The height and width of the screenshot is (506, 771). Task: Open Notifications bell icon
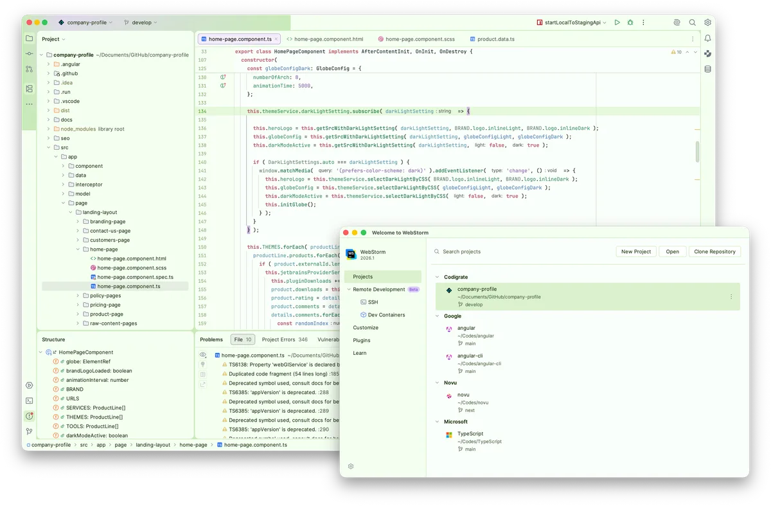tap(707, 39)
